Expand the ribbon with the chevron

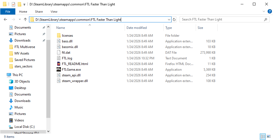click(264, 12)
